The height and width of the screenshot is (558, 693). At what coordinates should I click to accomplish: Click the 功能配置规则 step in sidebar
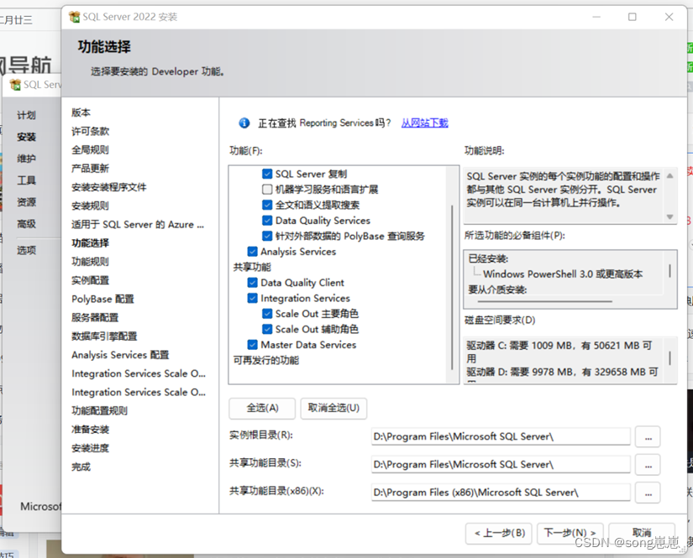click(x=99, y=410)
